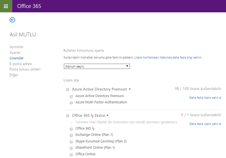Check Skype Kurumsal Çevrimiçi (Plan 2) checkbox
The width and height of the screenshot is (226, 158).
coord(71,142)
